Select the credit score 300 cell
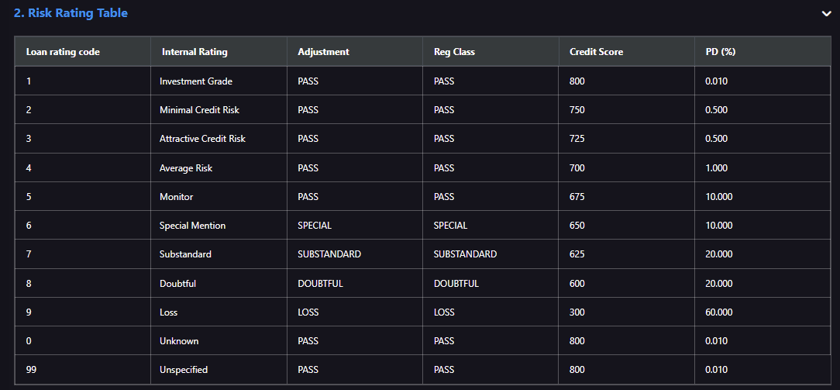The image size is (840, 390). point(627,312)
